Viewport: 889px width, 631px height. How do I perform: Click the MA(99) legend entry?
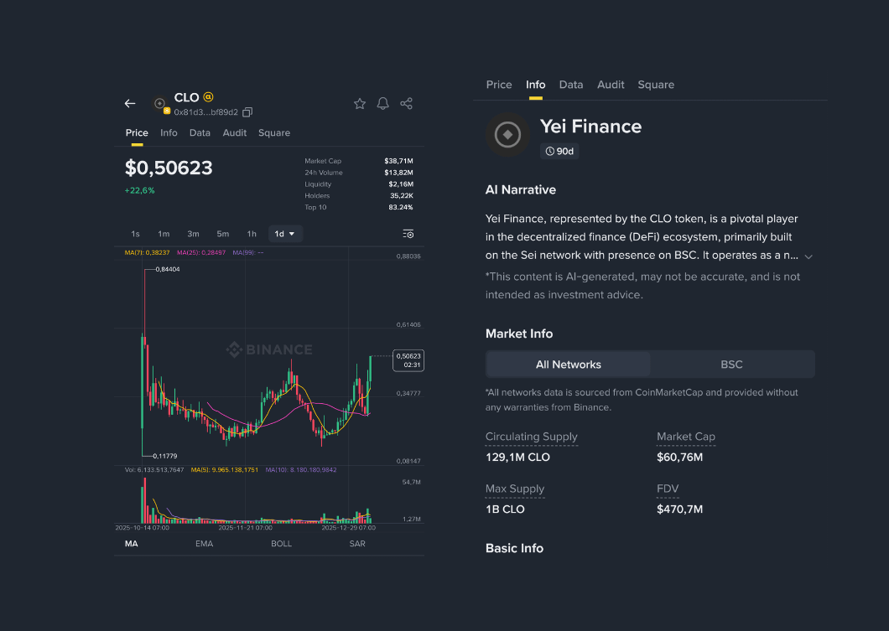click(x=247, y=252)
